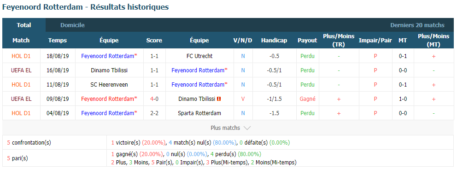The width and height of the screenshot is (457, 169).
Task: Click the Handicap column header
Action: pyautogui.click(x=274, y=41)
